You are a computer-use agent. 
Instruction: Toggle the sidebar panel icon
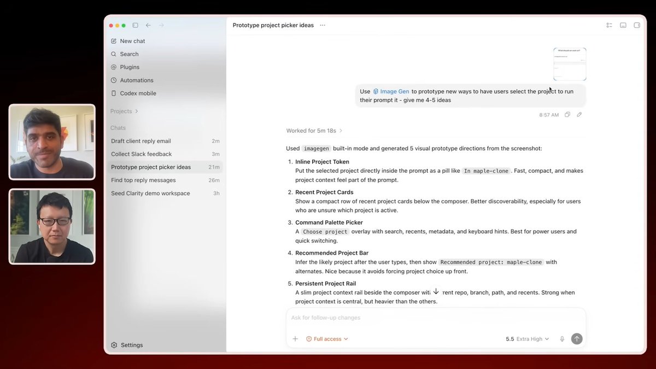click(x=135, y=25)
